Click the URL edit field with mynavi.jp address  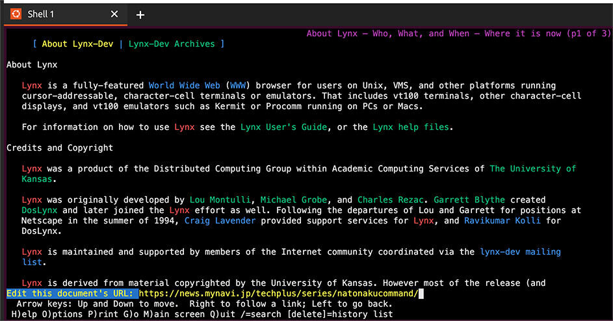pos(279,294)
